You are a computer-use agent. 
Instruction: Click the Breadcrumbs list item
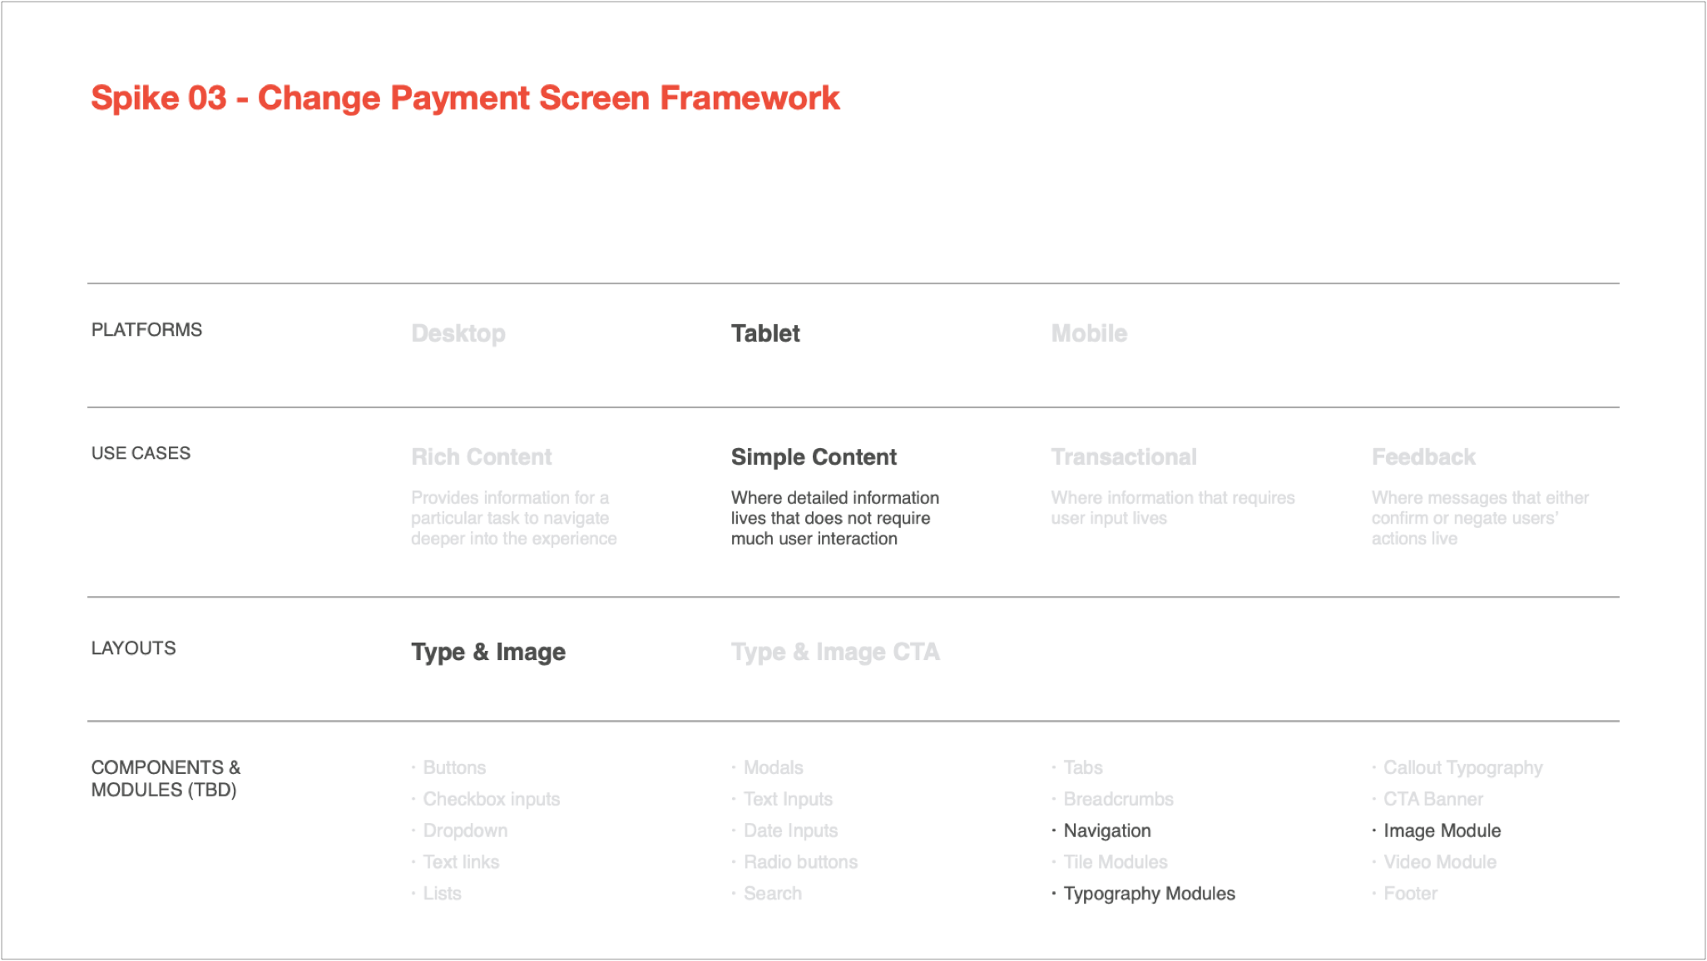click(1118, 799)
